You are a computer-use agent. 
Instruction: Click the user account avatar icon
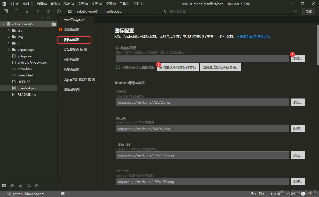pos(9,194)
